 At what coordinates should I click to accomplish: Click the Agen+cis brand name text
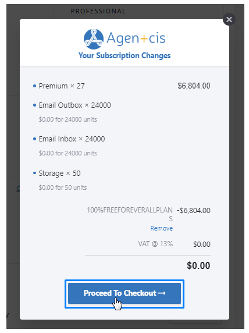(136, 38)
